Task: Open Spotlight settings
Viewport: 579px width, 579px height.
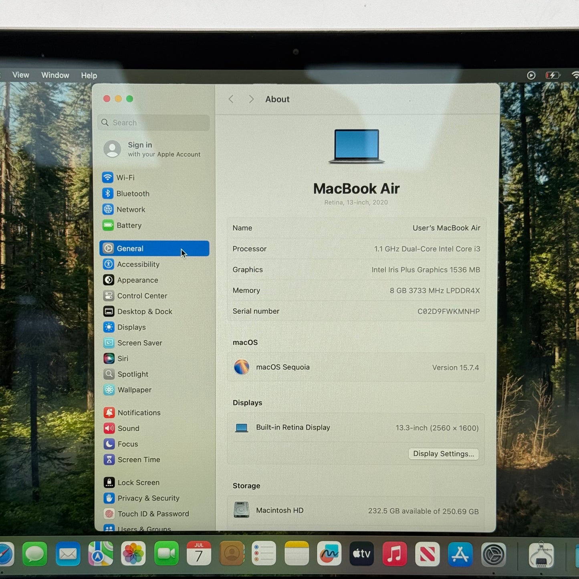Action: [154, 374]
